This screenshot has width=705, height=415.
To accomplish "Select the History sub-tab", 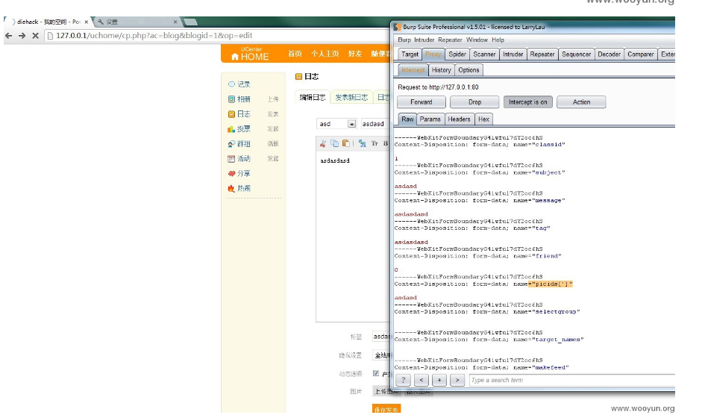I will coord(442,70).
